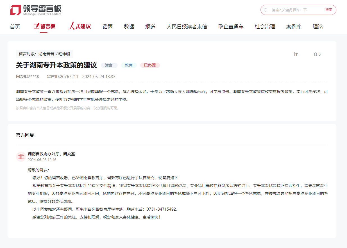Open the 建言 type tag
The width and height of the screenshot is (347, 248).
[x=109, y=65]
